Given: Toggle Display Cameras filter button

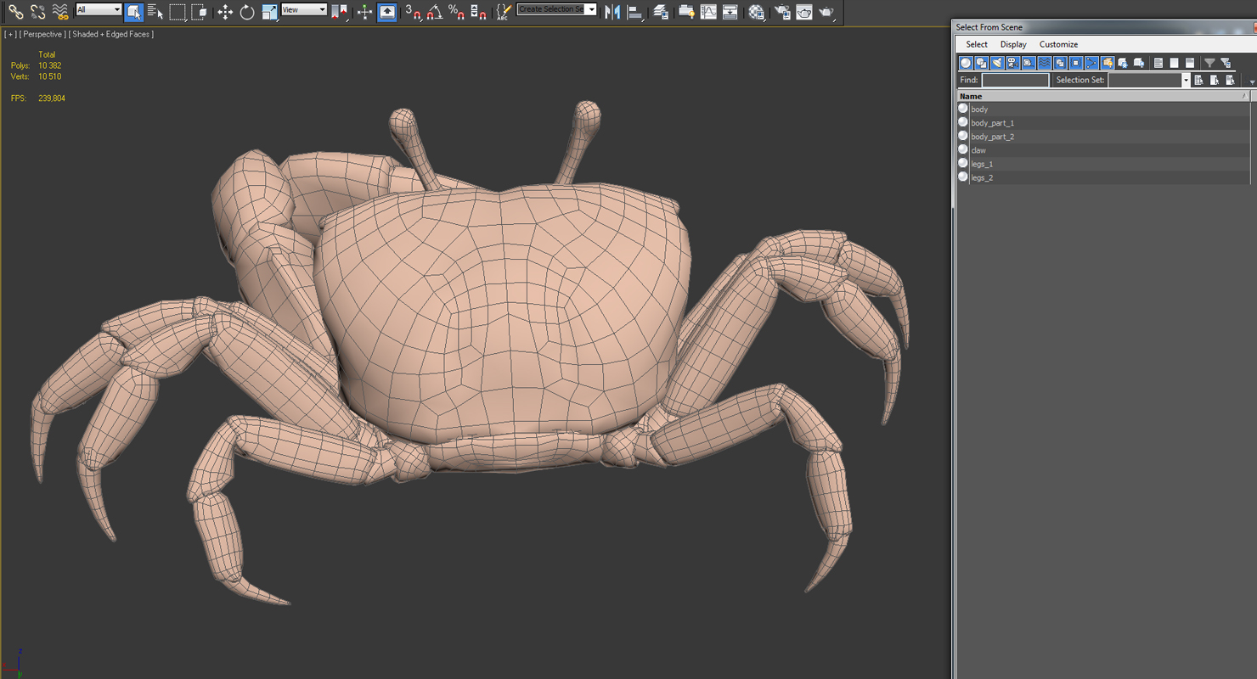Looking at the screenshot, I should point(1012,63).
